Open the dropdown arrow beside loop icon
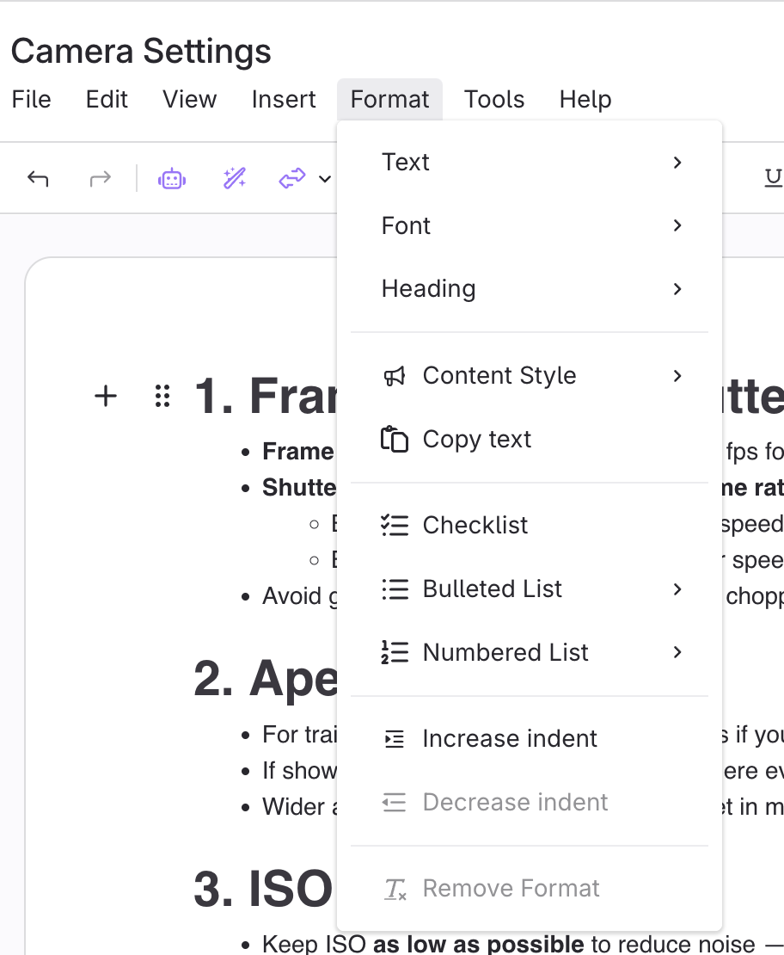 point(325,179)
